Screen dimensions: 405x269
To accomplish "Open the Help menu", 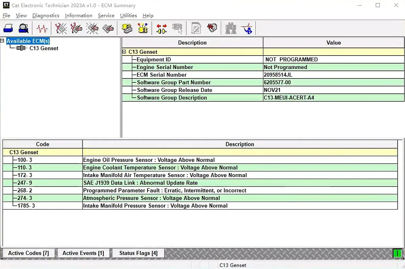I will [148, 16].
